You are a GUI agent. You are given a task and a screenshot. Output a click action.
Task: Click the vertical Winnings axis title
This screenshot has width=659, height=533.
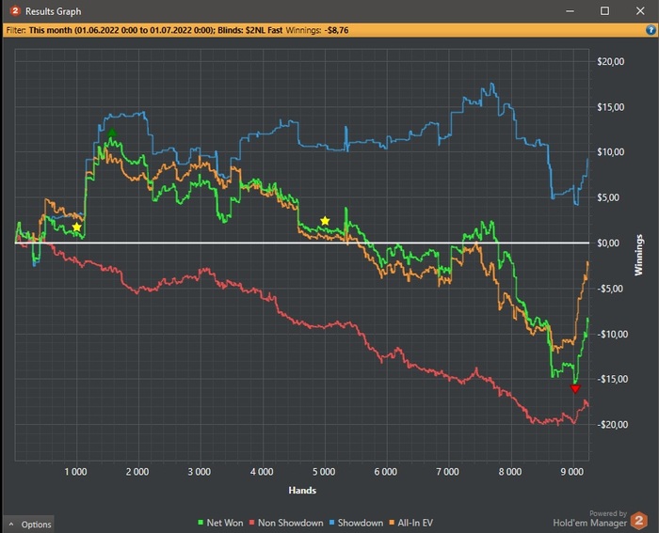[639, 255]
